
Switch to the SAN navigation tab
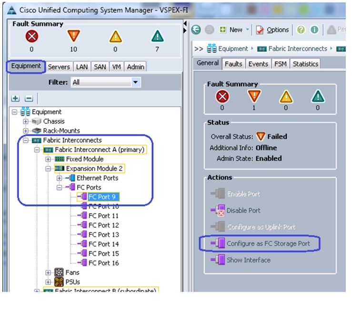coord(100,67)
